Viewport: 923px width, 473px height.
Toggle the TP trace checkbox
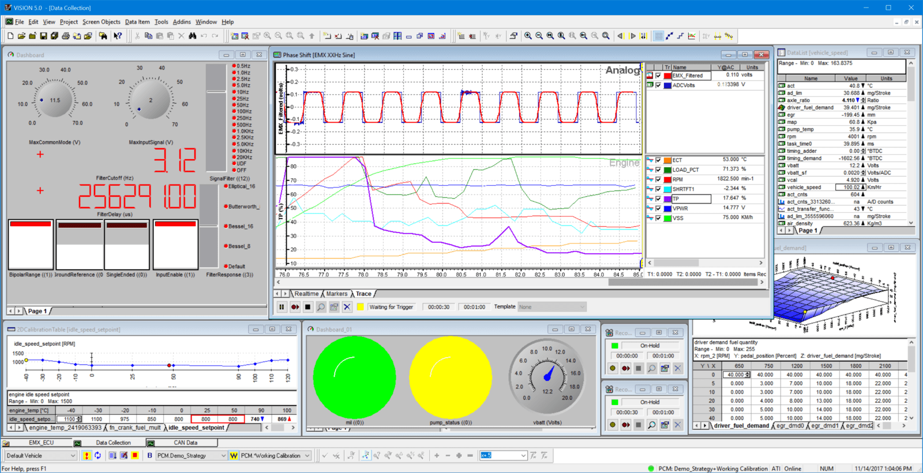658,199
